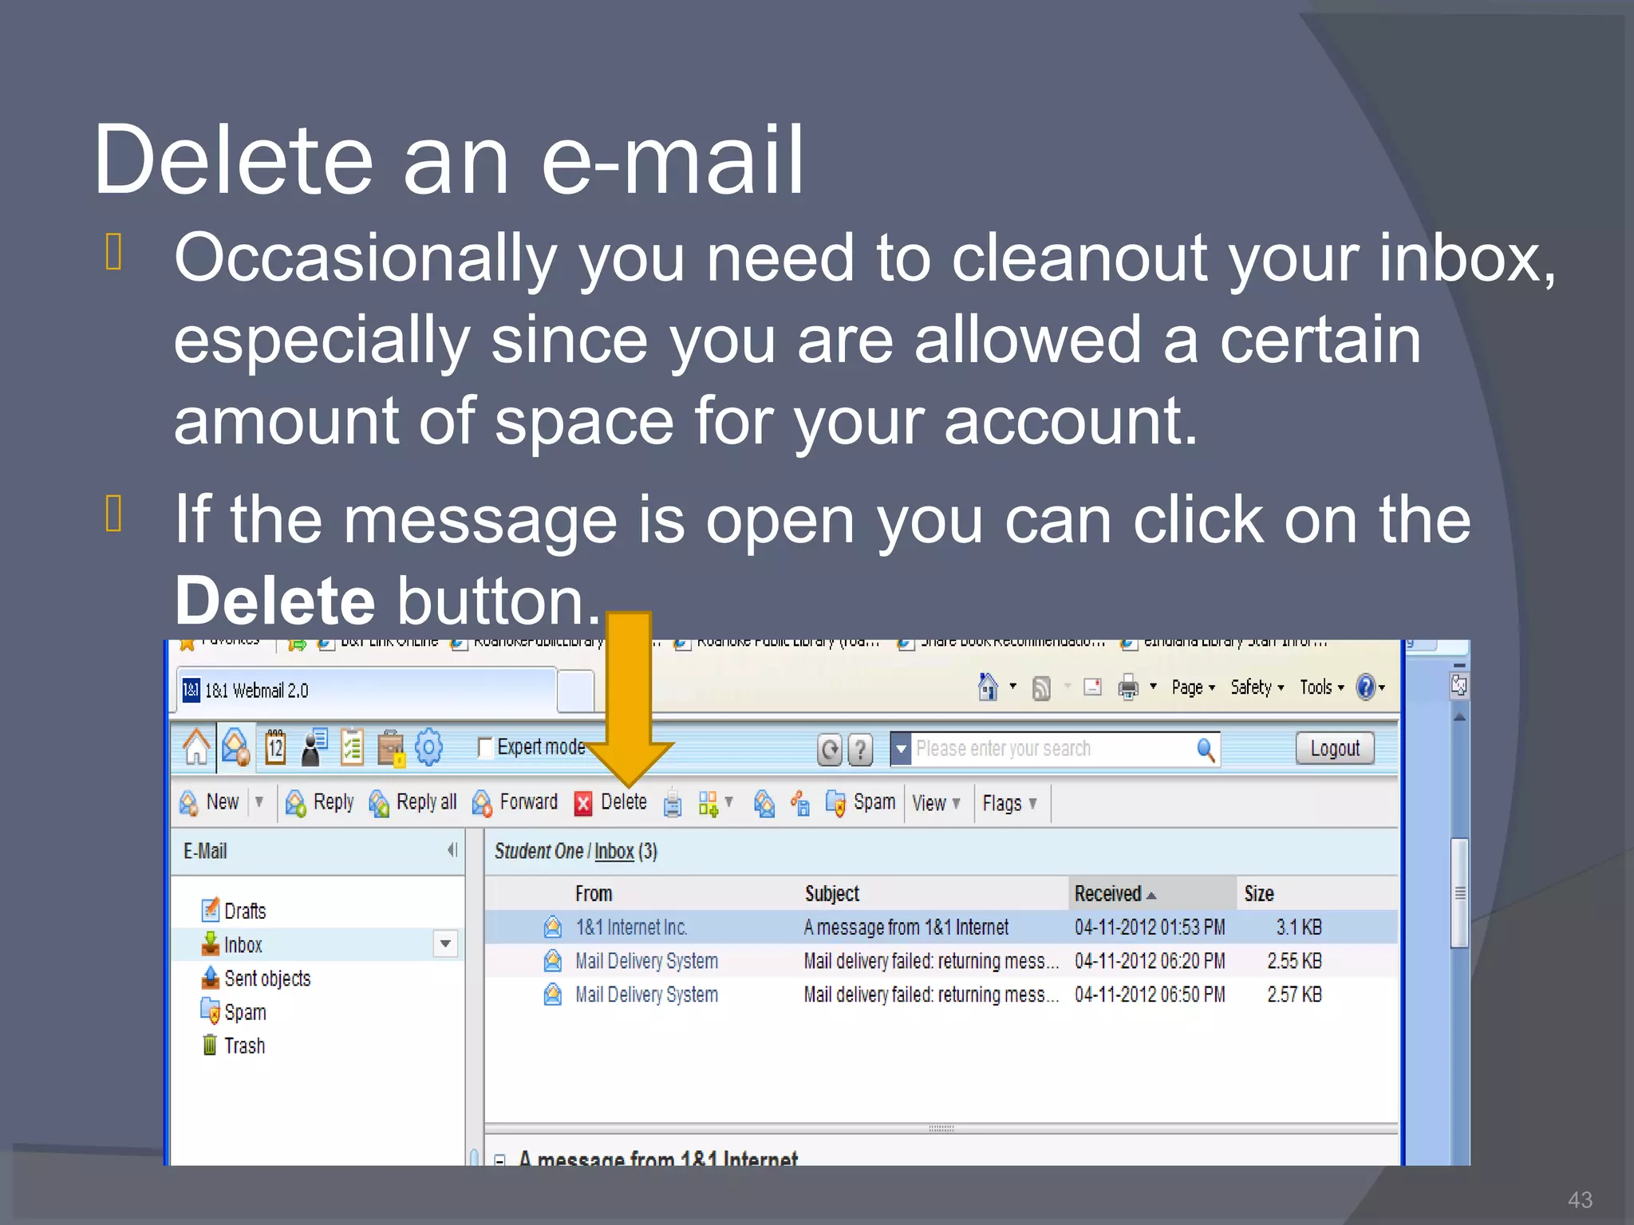The width and height of the screenshot is (1634, 1225).
Task: Select 'A message from 1&1 Internet' subject
Action: point(906,927)
